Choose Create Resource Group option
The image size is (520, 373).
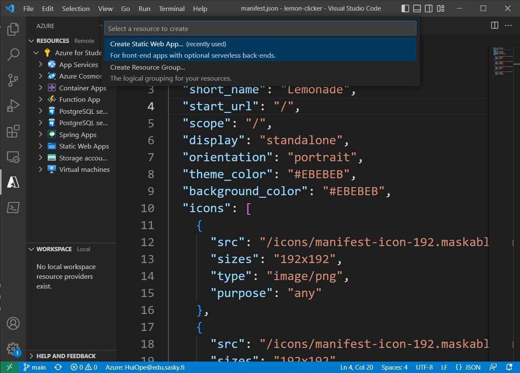260,73
